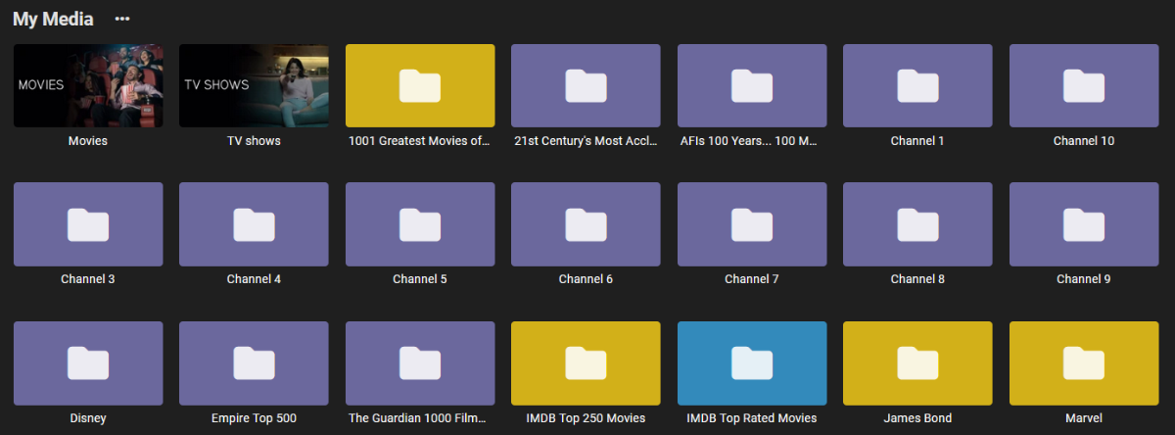1175x435 pixels.
Task: Open the AFIs 100 Years folder icon
Action: 752,85
